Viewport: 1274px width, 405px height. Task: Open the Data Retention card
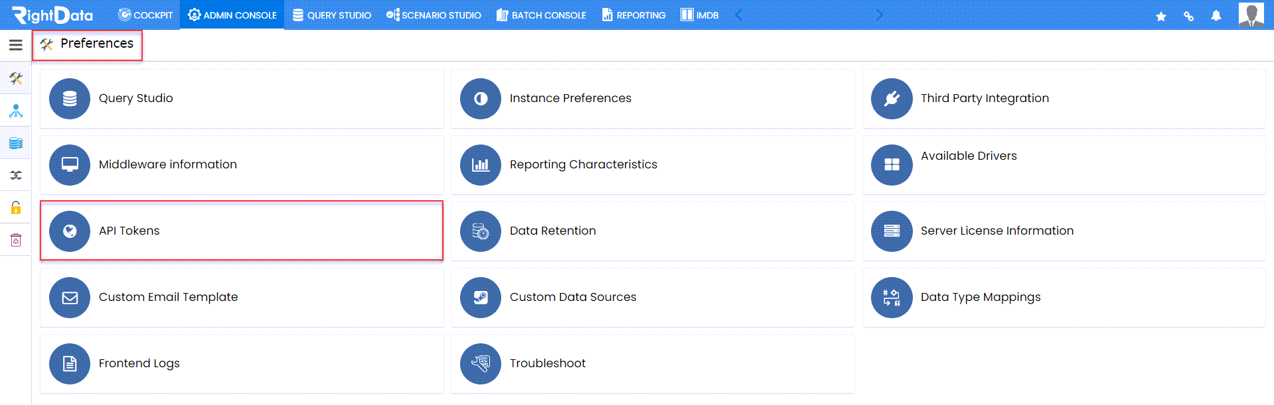click(x=653, y=231)
